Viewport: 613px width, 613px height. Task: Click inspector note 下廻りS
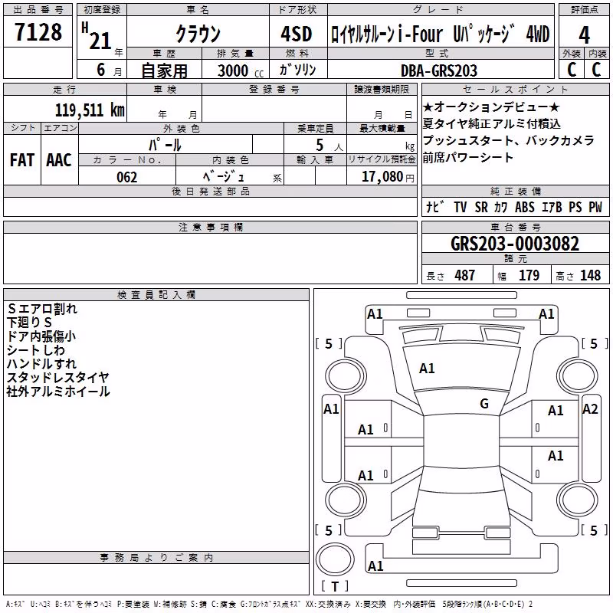tap(29, 323)
